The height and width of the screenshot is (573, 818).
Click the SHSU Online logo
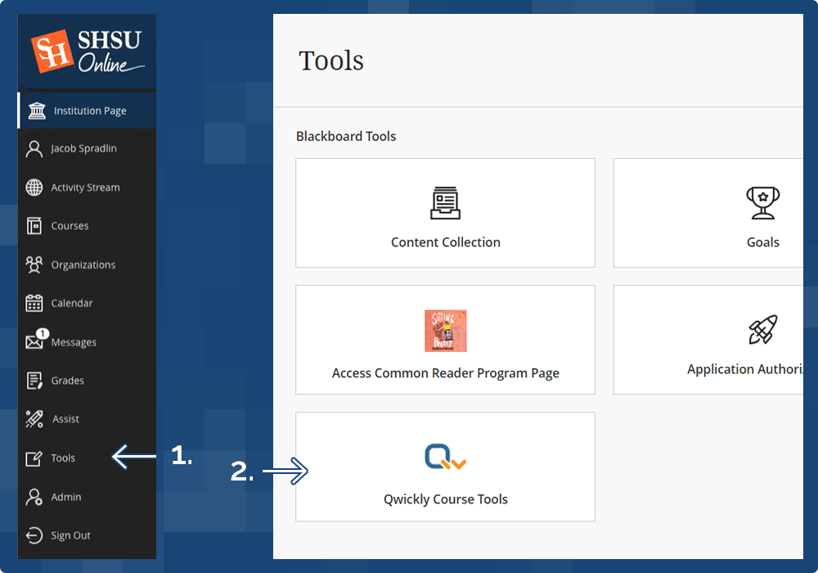coord(88,52)
